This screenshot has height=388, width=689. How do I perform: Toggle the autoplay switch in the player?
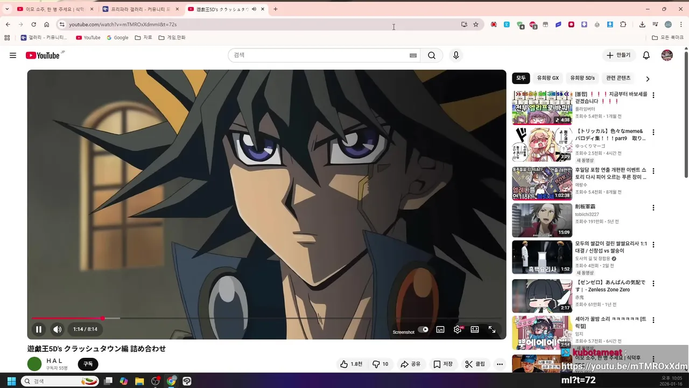click(x=424, y=329)
